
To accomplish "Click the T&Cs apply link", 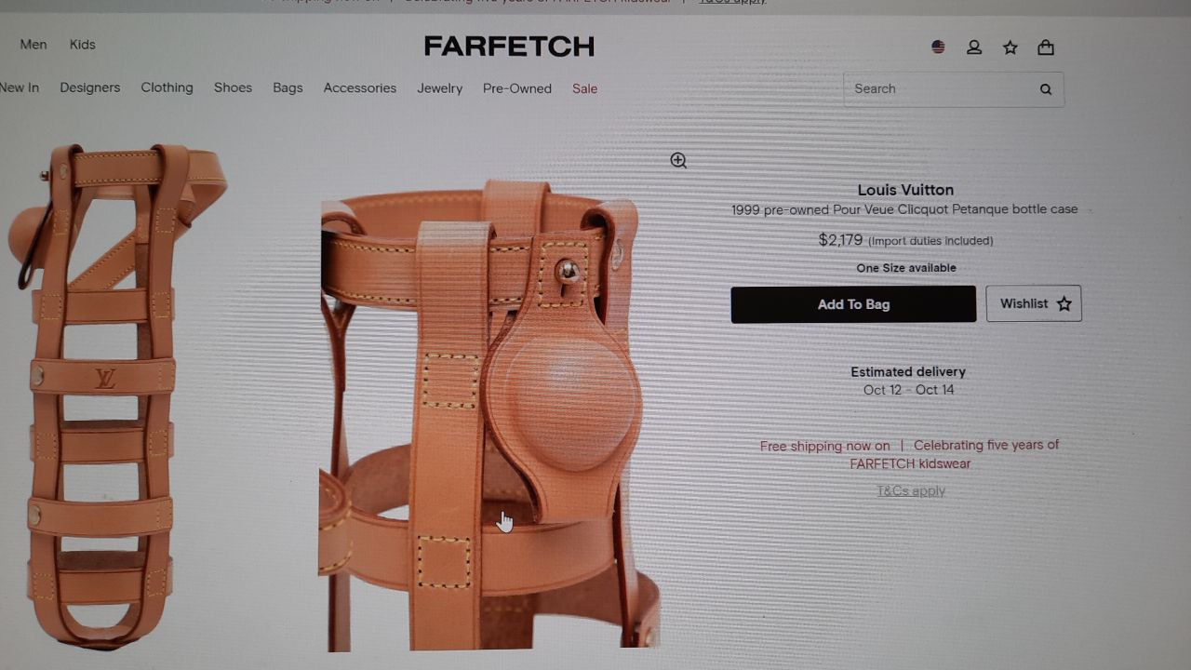I will pos(911,491).
